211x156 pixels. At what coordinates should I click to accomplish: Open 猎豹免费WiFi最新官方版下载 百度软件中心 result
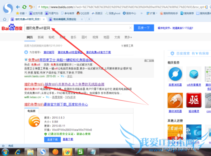(56, 104)
